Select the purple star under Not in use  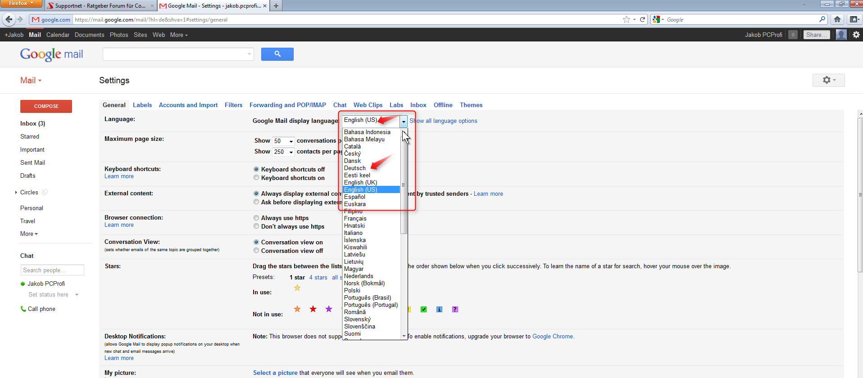pos(329,309)
